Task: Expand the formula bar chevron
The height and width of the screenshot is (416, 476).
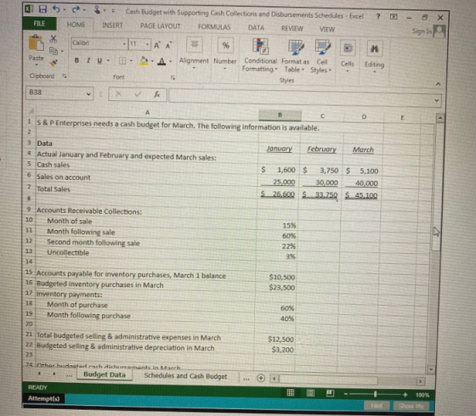Action: click(x=437, y=100)
